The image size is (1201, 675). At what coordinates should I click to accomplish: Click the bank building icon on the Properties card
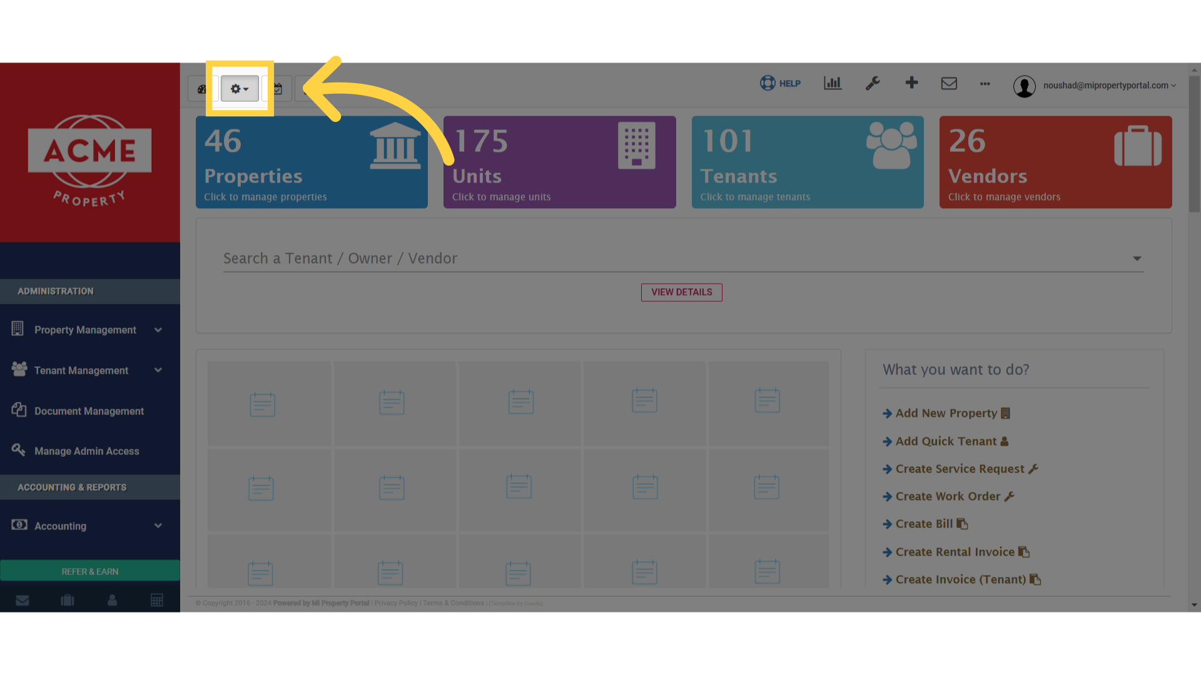pos(395,146)
